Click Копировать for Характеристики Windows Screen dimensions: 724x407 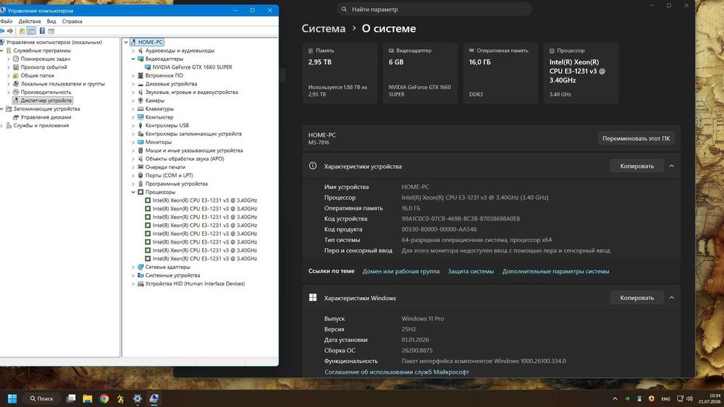tap(636, 298)
